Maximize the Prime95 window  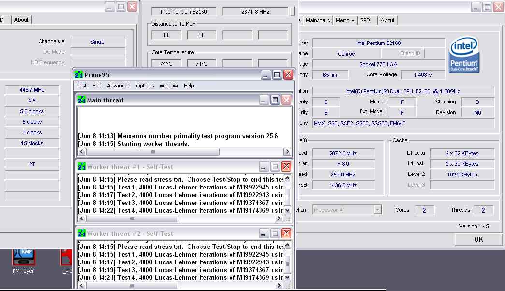pos(276,75)
